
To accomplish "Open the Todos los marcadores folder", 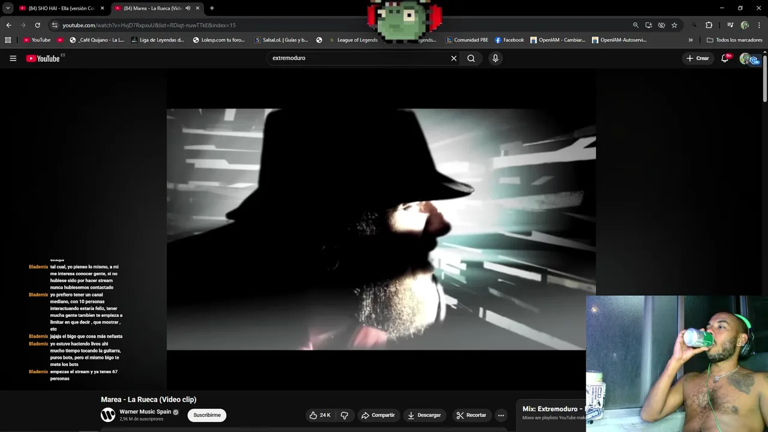I will 734,40.
